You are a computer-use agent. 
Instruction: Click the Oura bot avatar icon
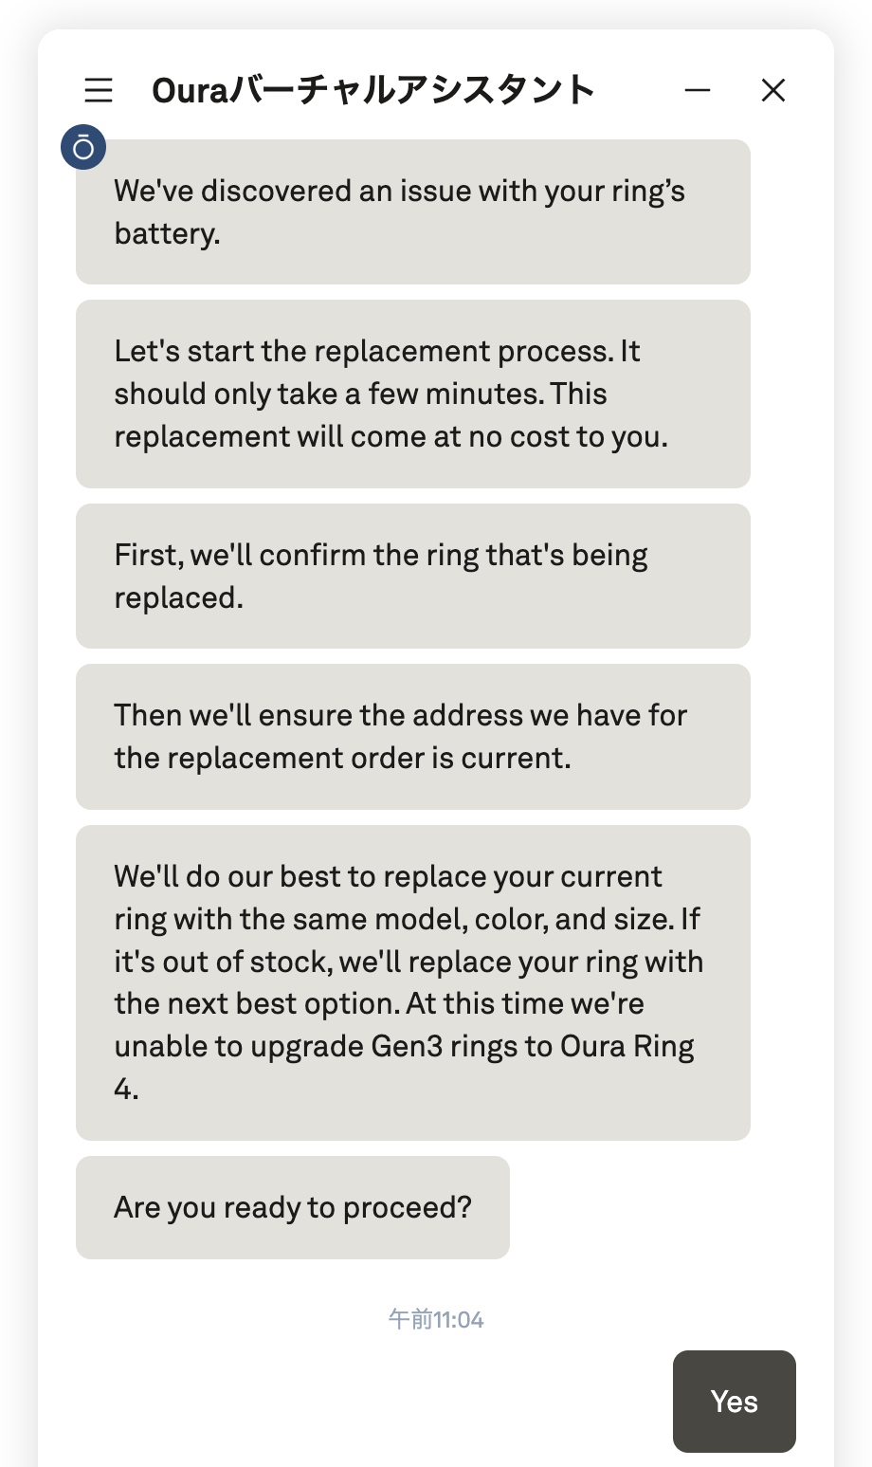click(83, 147)
